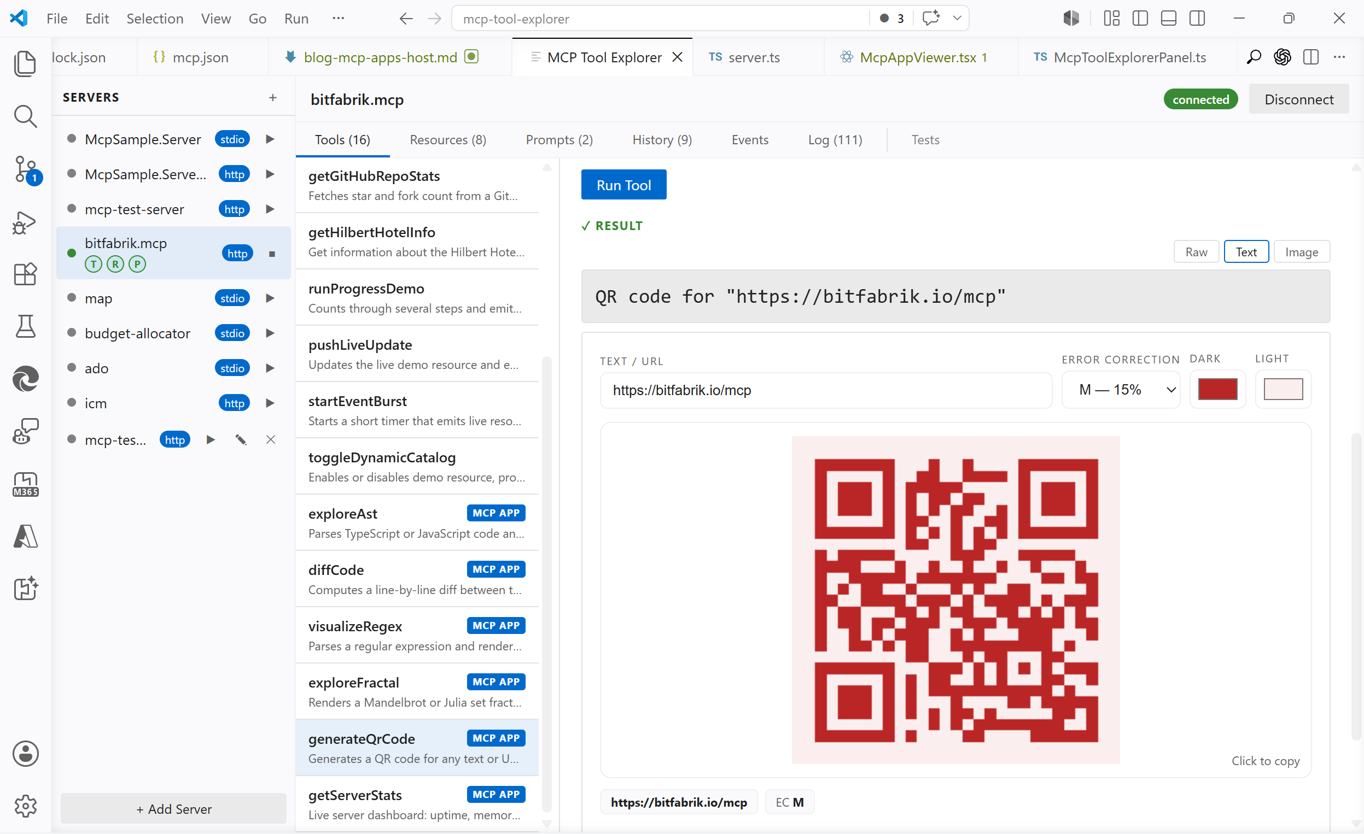Toggle the bottom panel layout icon
1364x834 pixels.
click(1169, 18)
